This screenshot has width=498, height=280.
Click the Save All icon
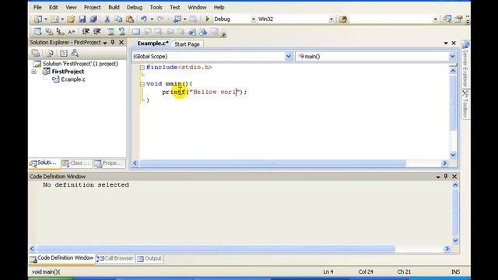tap(93, 19)
